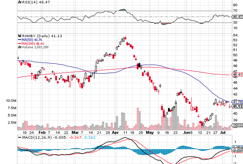The width and height of the screenshot is (243, 164).
Task: Click the Volume 1,503,280 legend text
Action: point(35,47)
